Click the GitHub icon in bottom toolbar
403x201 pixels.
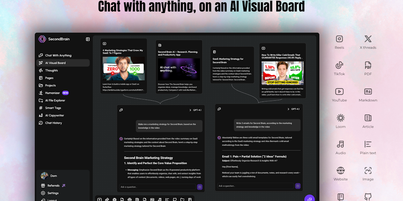(x=175, y=199)
